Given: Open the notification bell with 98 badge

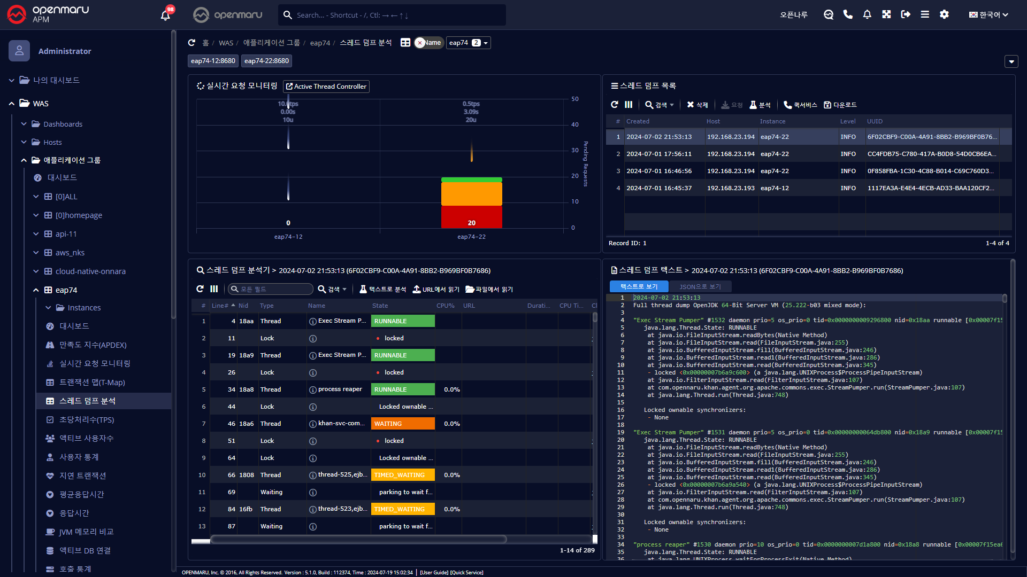Looking at the screenshot, I should (165, 15).
